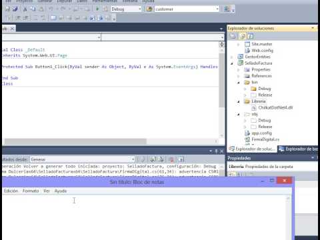
Task: Click the Alphabetical sort icon in Properties panel
Action: click(x=240, y=175)
